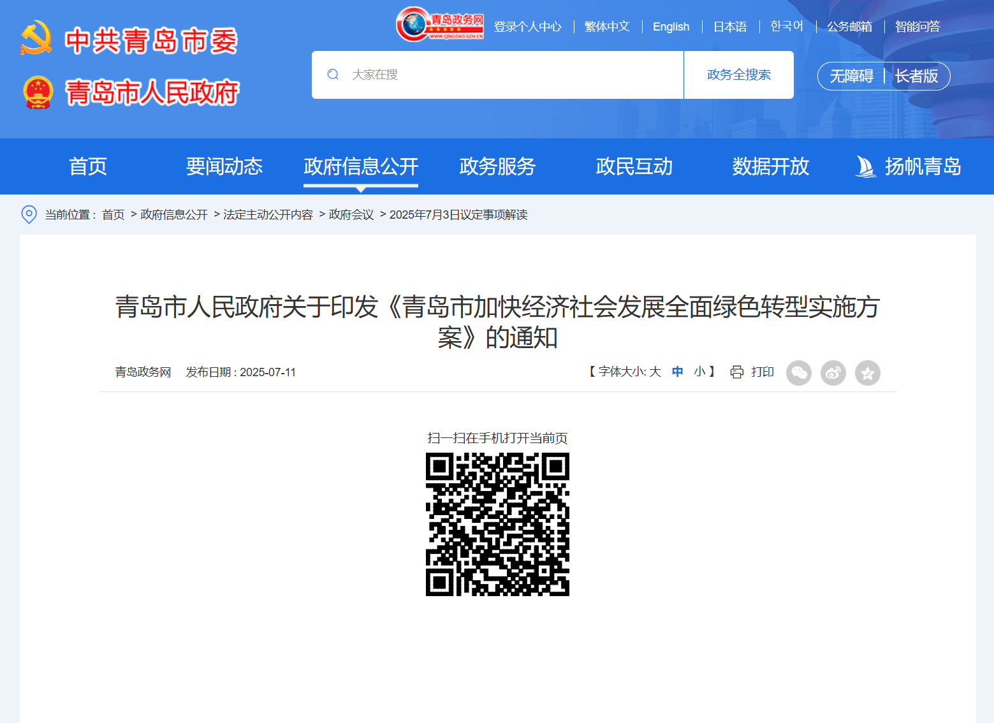Select 大 font size option
Image resolution: width=994 pixels, height=723 pixels.
click(x=655, y=372)
